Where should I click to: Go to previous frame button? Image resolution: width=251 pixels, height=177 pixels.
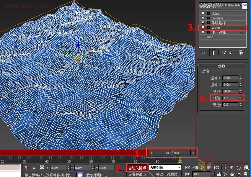tap(195, 168)
